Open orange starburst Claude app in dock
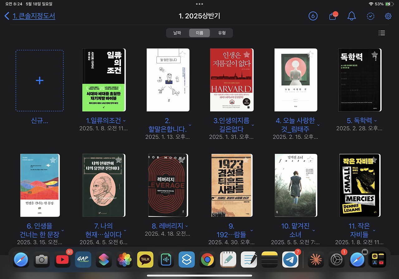Screen dimensions: 399x279 point(316,260)
